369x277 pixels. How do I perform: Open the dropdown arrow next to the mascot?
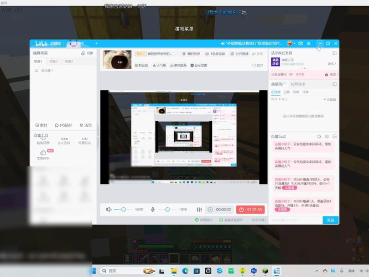coord(96,43)
